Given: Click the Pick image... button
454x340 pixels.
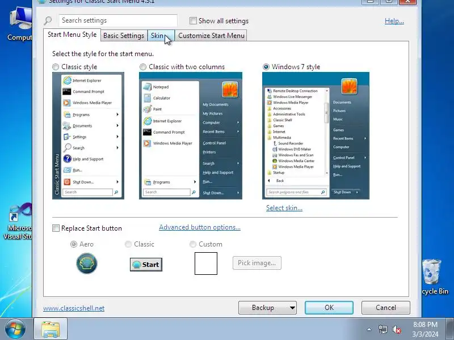Looking at the screenshot, I should (x=257, y=263).
